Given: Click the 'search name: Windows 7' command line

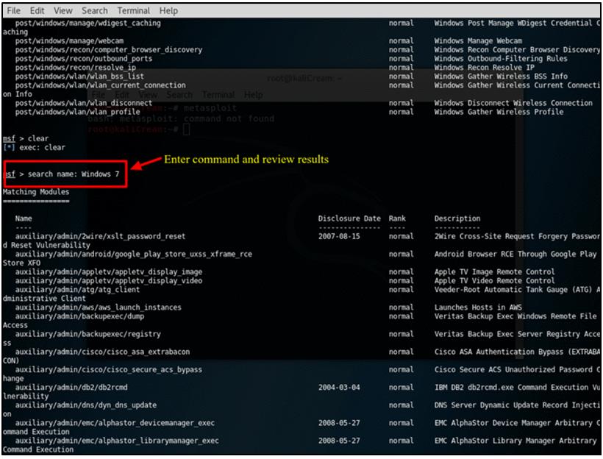Looking at the screenshot, I should point(65,174).
